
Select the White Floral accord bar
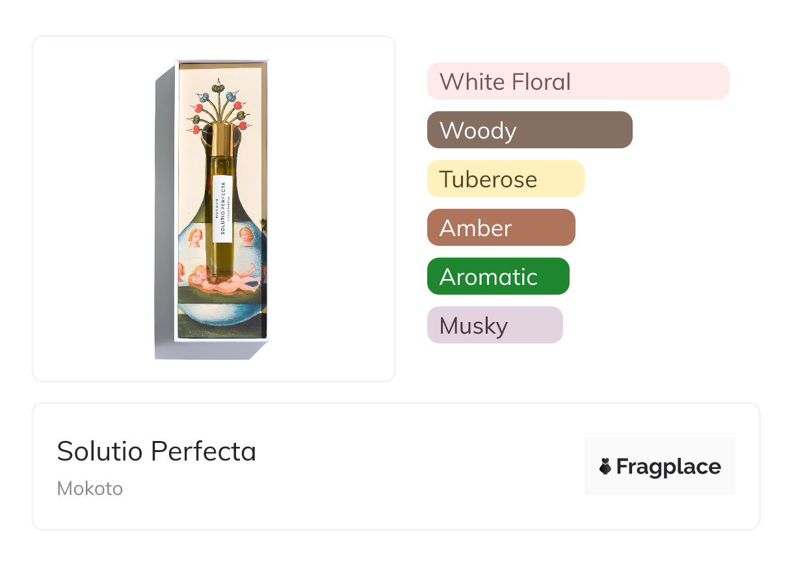pos(577,81)
